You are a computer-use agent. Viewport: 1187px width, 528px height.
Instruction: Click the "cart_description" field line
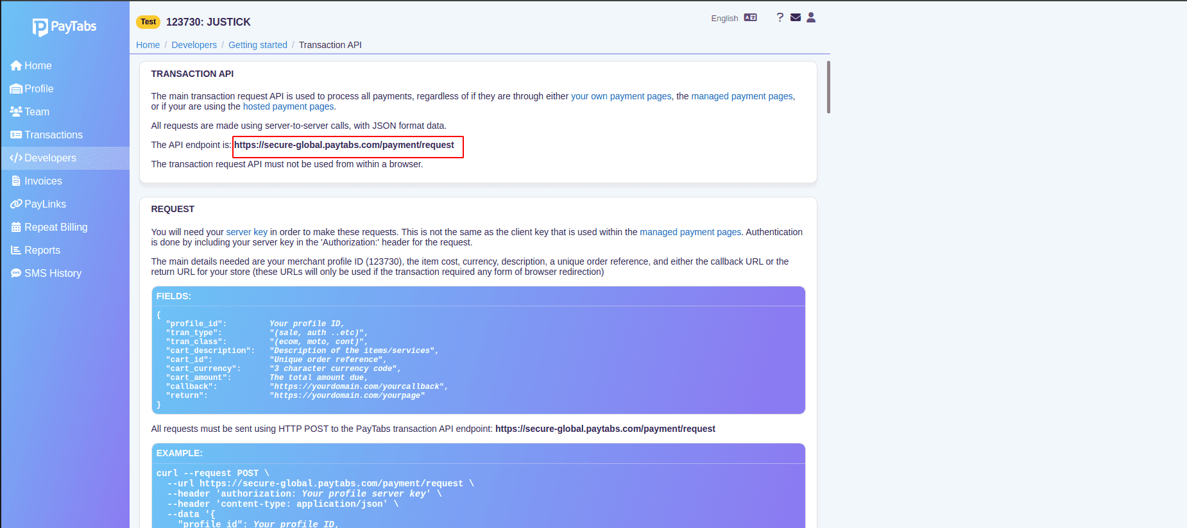pos(302,351)
